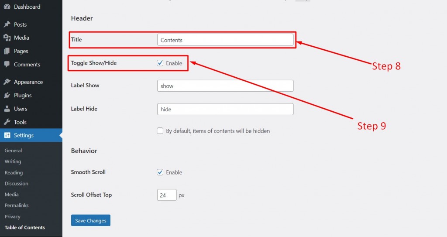Click the Save Changes button
447x237 pixels.
91,220
